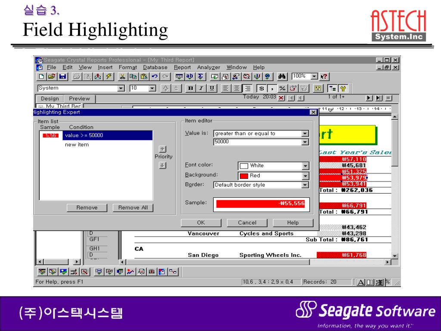Click vertical scrollbar down arrow in report
This screenshot has height=331, width=441.
tap(394, 256)
